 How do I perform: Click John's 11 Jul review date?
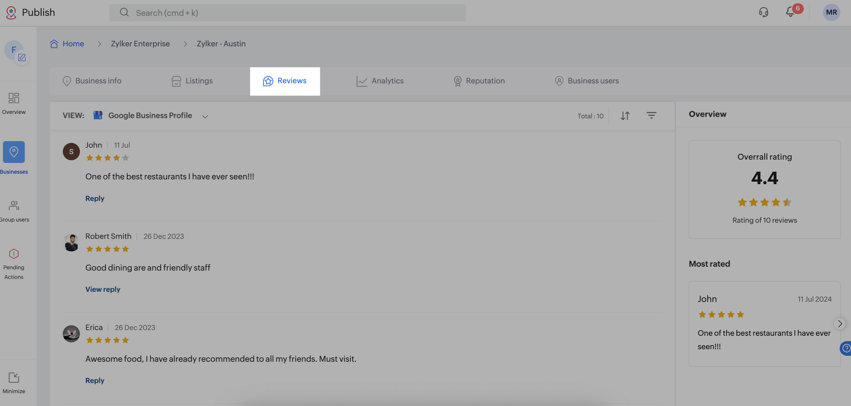pyautogui.click(x=122, y=145)
